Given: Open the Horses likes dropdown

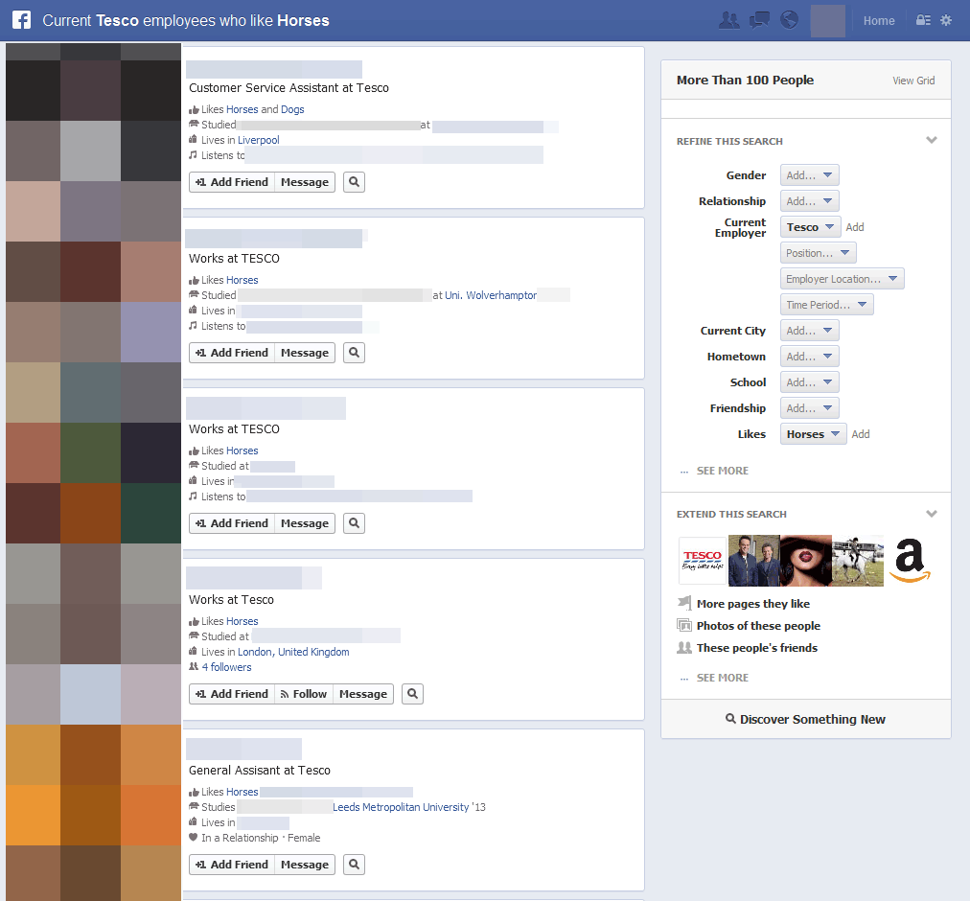Looking at the screenshot, I should 813,434.
